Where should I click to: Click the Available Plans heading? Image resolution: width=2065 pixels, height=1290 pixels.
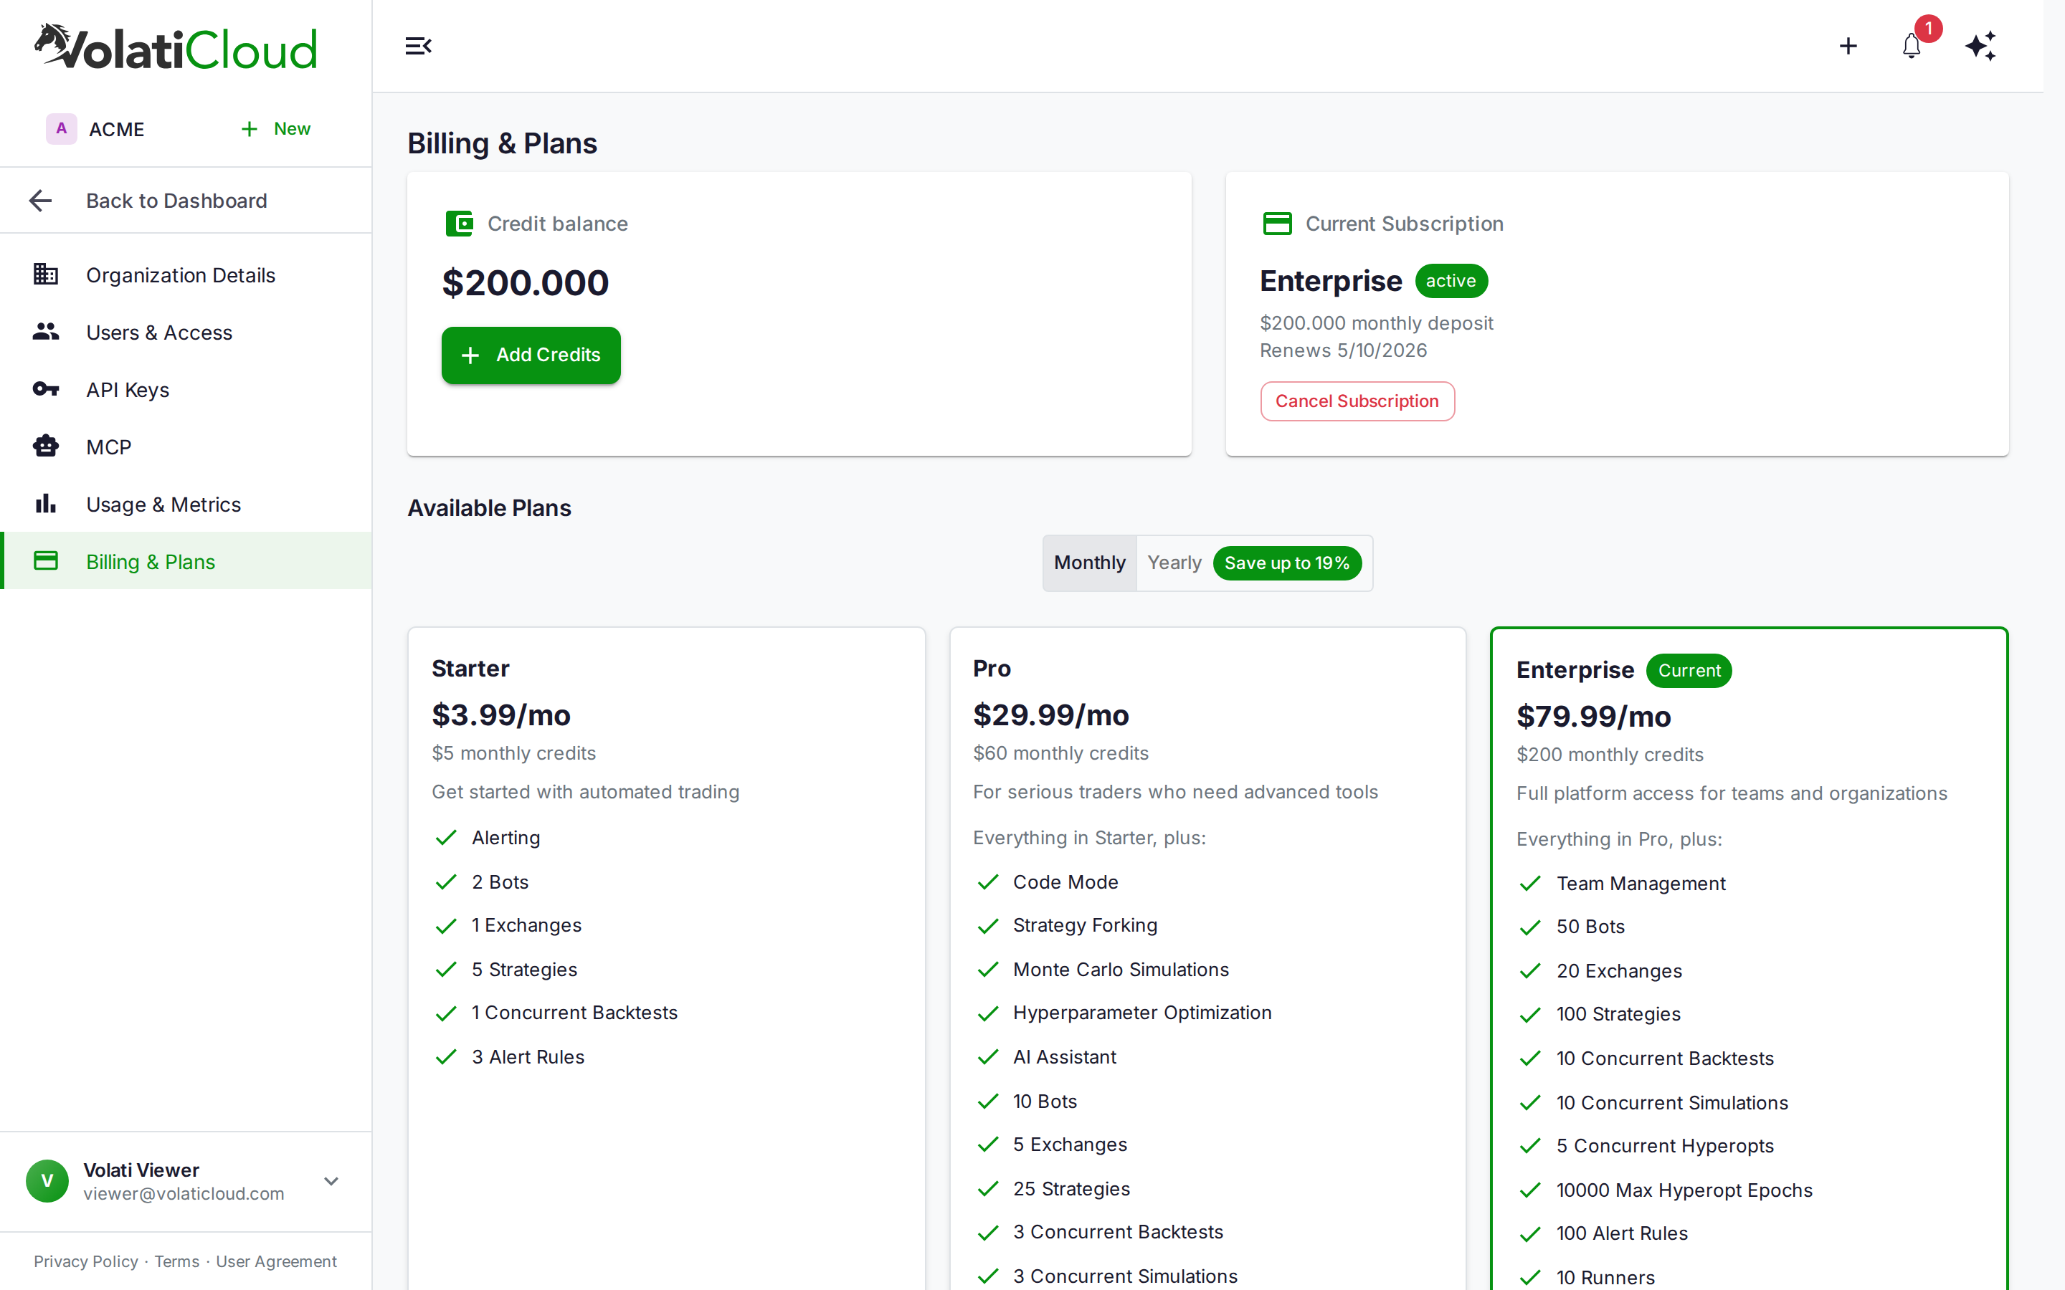click(x=489, y=507)
